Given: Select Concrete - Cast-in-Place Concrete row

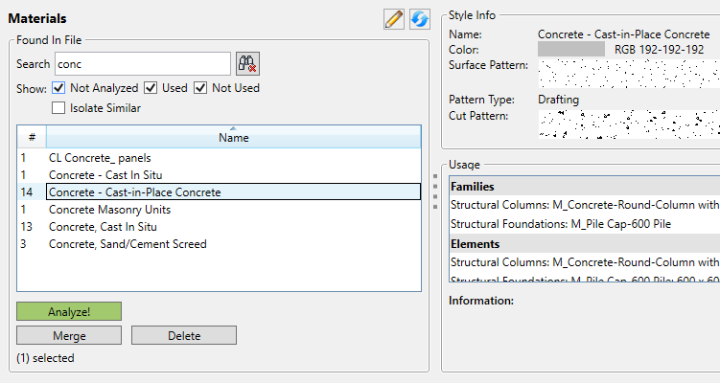Looking at the screenshot, I should 219,192.
